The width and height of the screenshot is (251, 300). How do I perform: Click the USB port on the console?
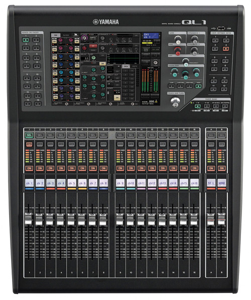[x=221, y=28]
